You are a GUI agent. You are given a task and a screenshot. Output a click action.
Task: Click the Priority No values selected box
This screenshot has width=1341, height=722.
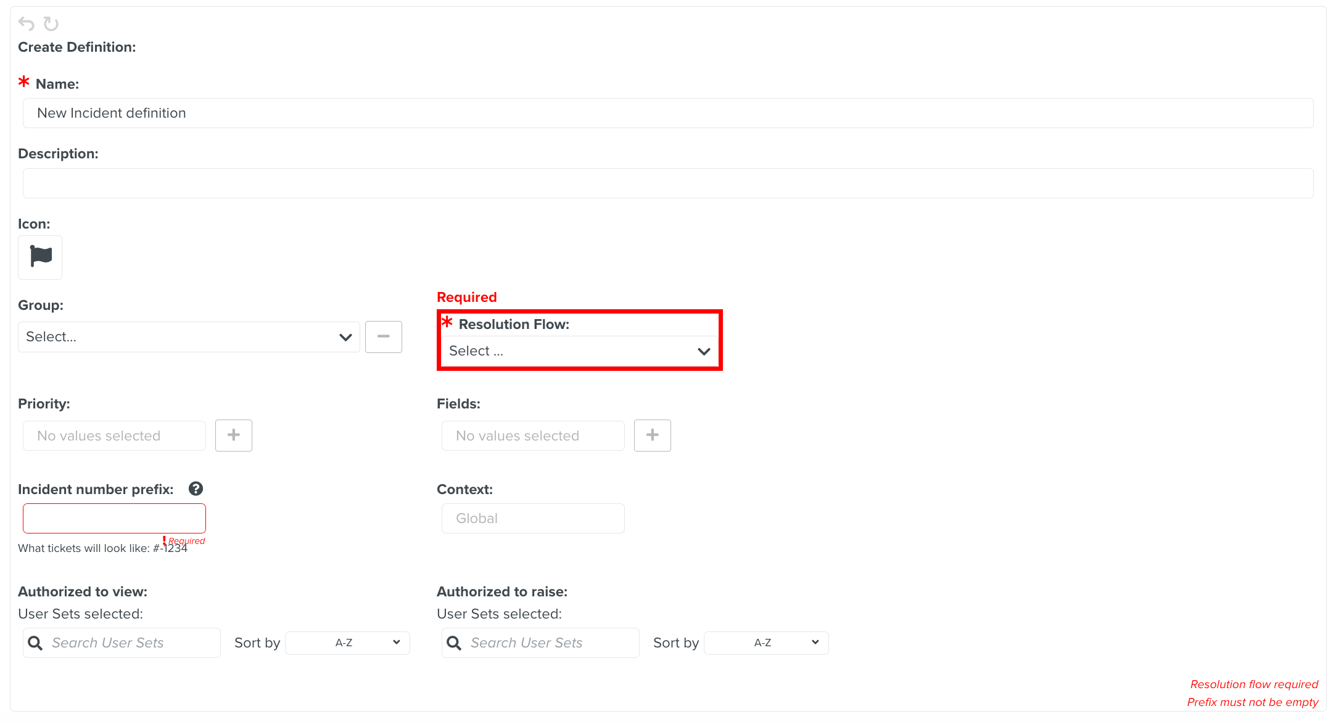(x=114, y=436)
